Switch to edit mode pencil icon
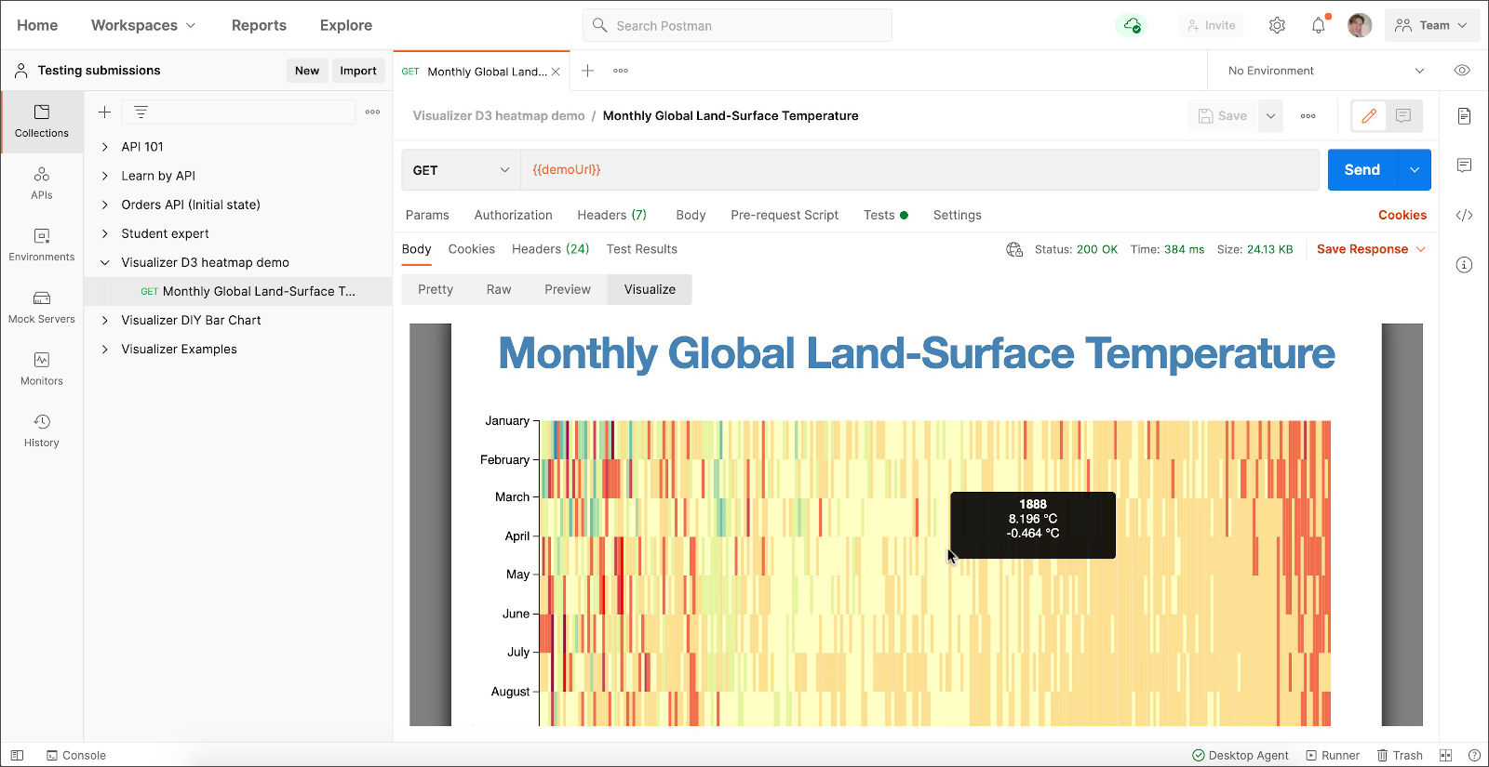The image size is (1489, 767). (1369, 116)
